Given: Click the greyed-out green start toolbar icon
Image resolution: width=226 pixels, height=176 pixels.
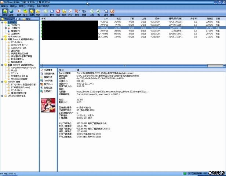Looking at the screenshot, I should click(45, 12).
